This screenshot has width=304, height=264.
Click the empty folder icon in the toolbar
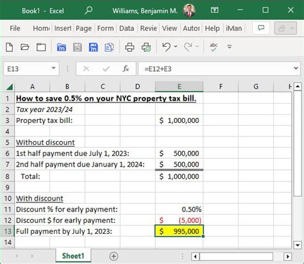click(x=41, y=47)
